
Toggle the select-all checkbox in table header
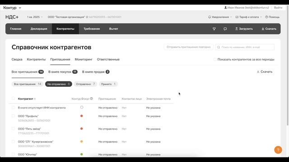point(13,98)
